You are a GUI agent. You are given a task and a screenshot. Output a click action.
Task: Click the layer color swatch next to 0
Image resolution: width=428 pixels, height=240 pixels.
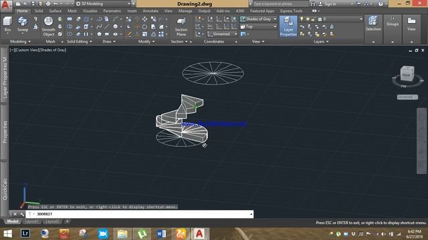point(320,19)
